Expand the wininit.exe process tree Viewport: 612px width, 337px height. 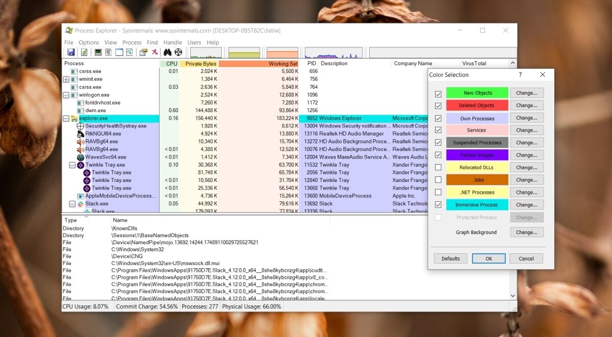pos(66,80)
